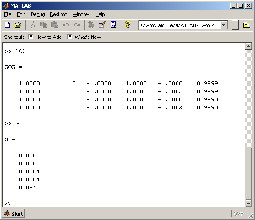Open the Profiler toolbar icon

pos(113,25)
